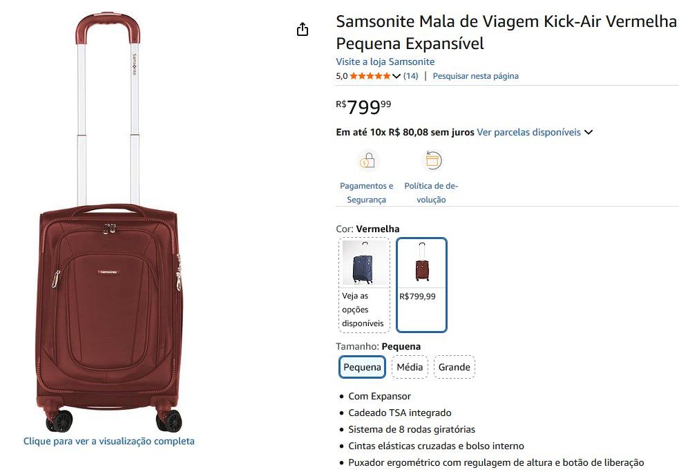Click the five-star rating icons
679x472 pixels.
pos(370,76)
